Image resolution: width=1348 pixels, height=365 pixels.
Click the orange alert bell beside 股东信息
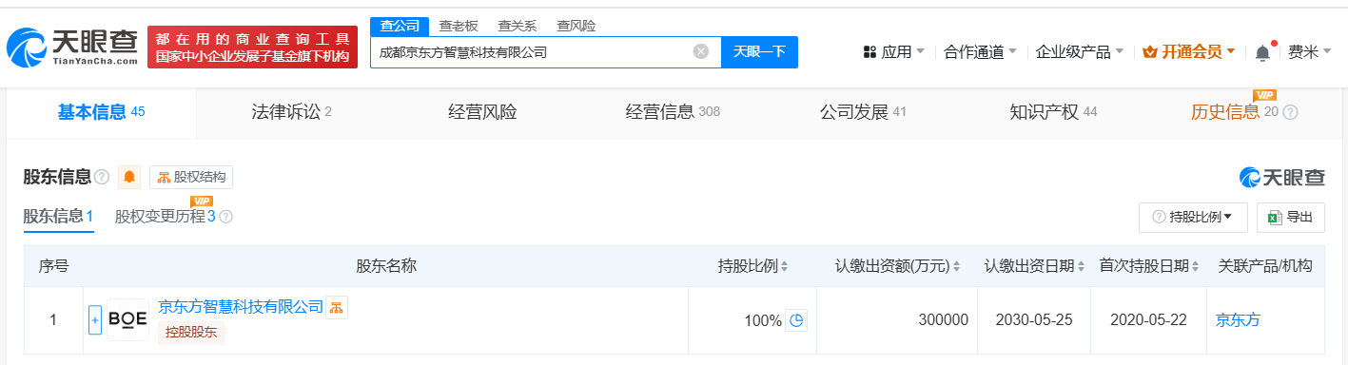click(129, 177)
